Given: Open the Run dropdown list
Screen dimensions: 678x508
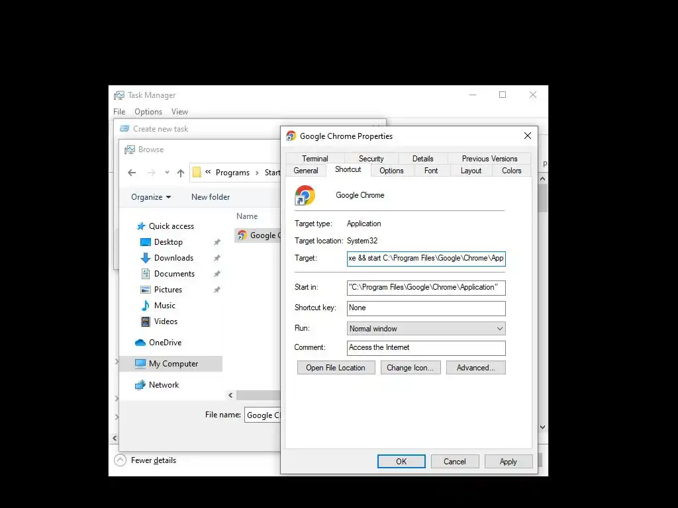Looking at the screenshot, I should click(426, 328).
